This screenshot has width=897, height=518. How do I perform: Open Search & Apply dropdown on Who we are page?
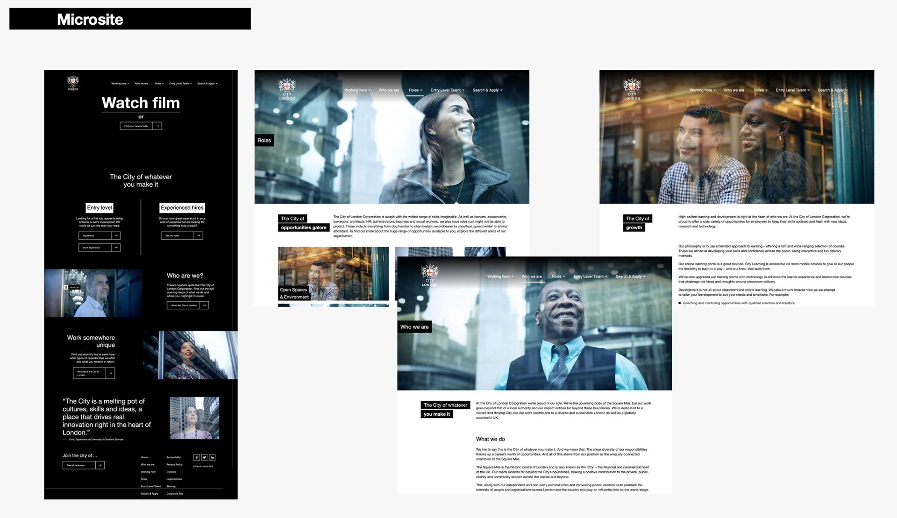click(x=630, y=277)
